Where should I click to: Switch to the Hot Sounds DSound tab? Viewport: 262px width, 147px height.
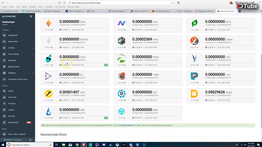(x=161, y=11)
